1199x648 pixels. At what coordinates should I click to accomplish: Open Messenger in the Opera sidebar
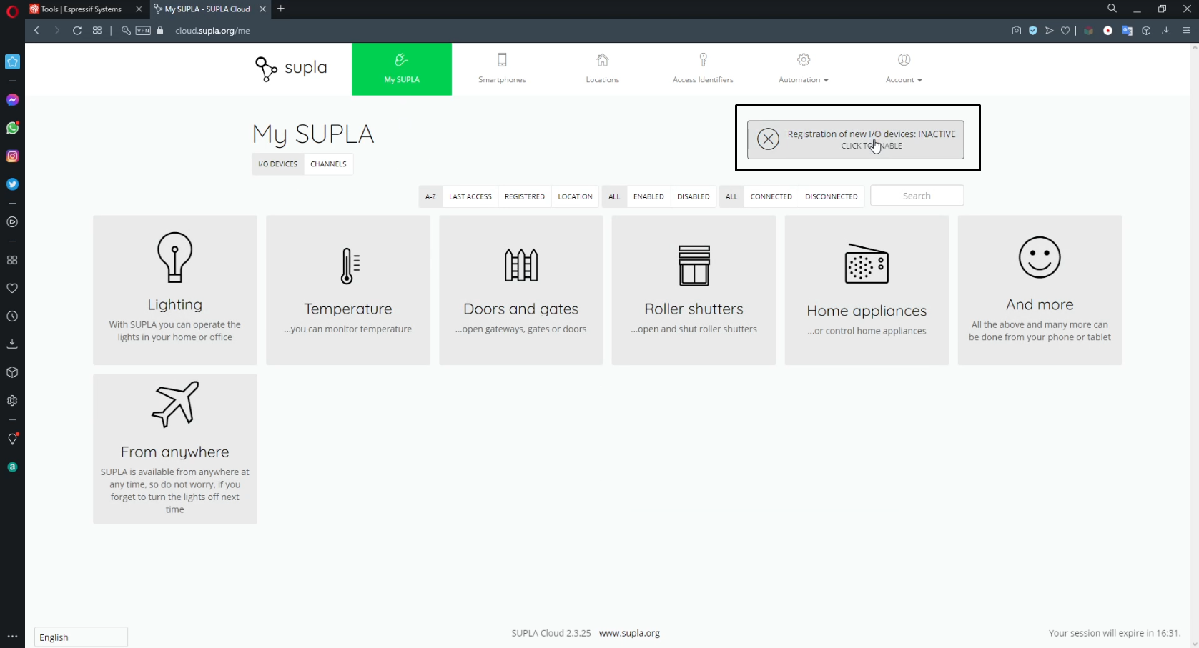12,100
